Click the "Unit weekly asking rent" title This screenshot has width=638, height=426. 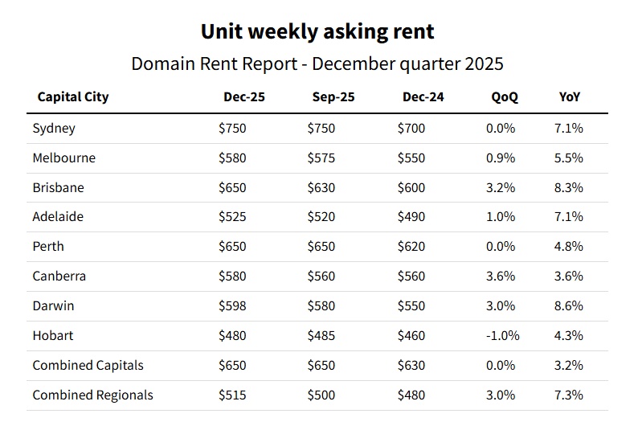coord(317,31)
